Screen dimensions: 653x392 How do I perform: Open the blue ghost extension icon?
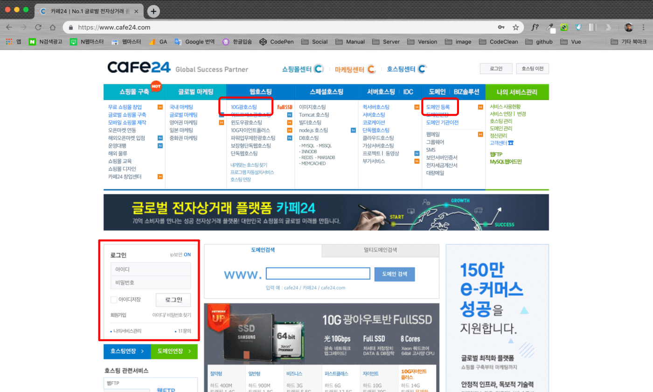[x=579, y=27]
